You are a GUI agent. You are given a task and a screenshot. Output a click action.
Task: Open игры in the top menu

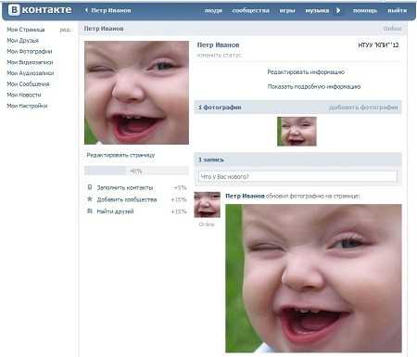pos(287,10)
